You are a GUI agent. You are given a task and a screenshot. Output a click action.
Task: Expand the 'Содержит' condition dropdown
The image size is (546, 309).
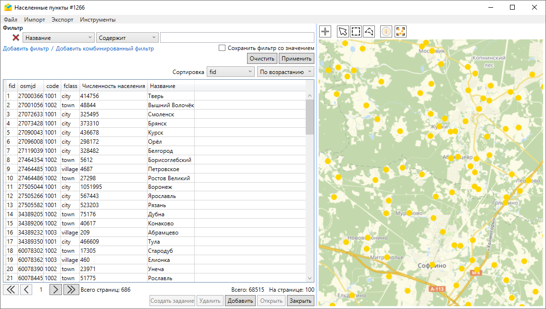tap(127, 37)
